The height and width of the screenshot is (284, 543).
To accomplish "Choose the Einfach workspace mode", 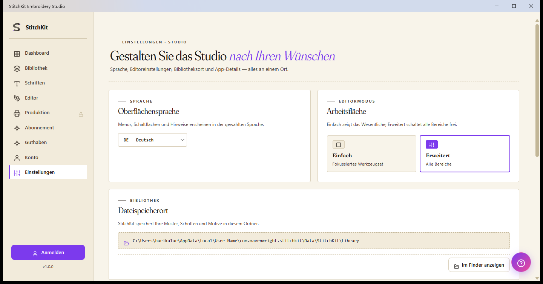I will click(371, 154).
